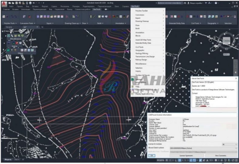Toggle snap mode in status bar
239x164 pixels.
click(x=170, y=160)
